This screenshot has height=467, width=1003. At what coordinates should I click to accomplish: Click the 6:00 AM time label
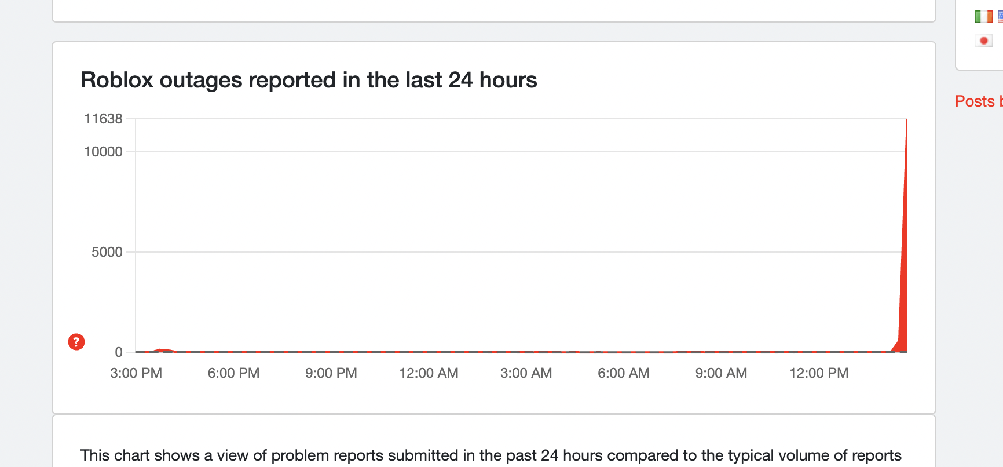(624, 373)
